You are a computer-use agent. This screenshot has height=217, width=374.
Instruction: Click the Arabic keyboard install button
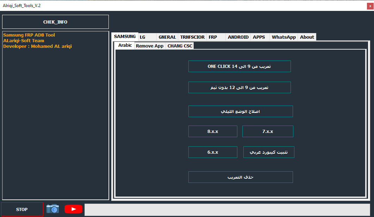(x=268, y=152)
